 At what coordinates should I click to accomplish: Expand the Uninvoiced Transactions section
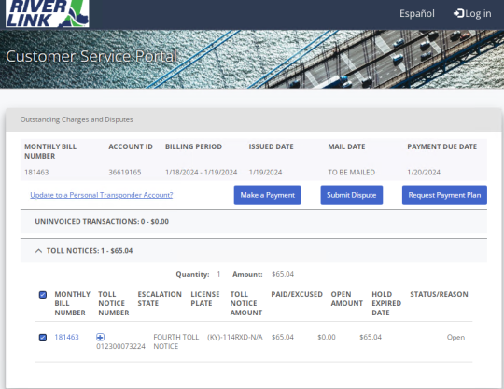pos(254,222)
